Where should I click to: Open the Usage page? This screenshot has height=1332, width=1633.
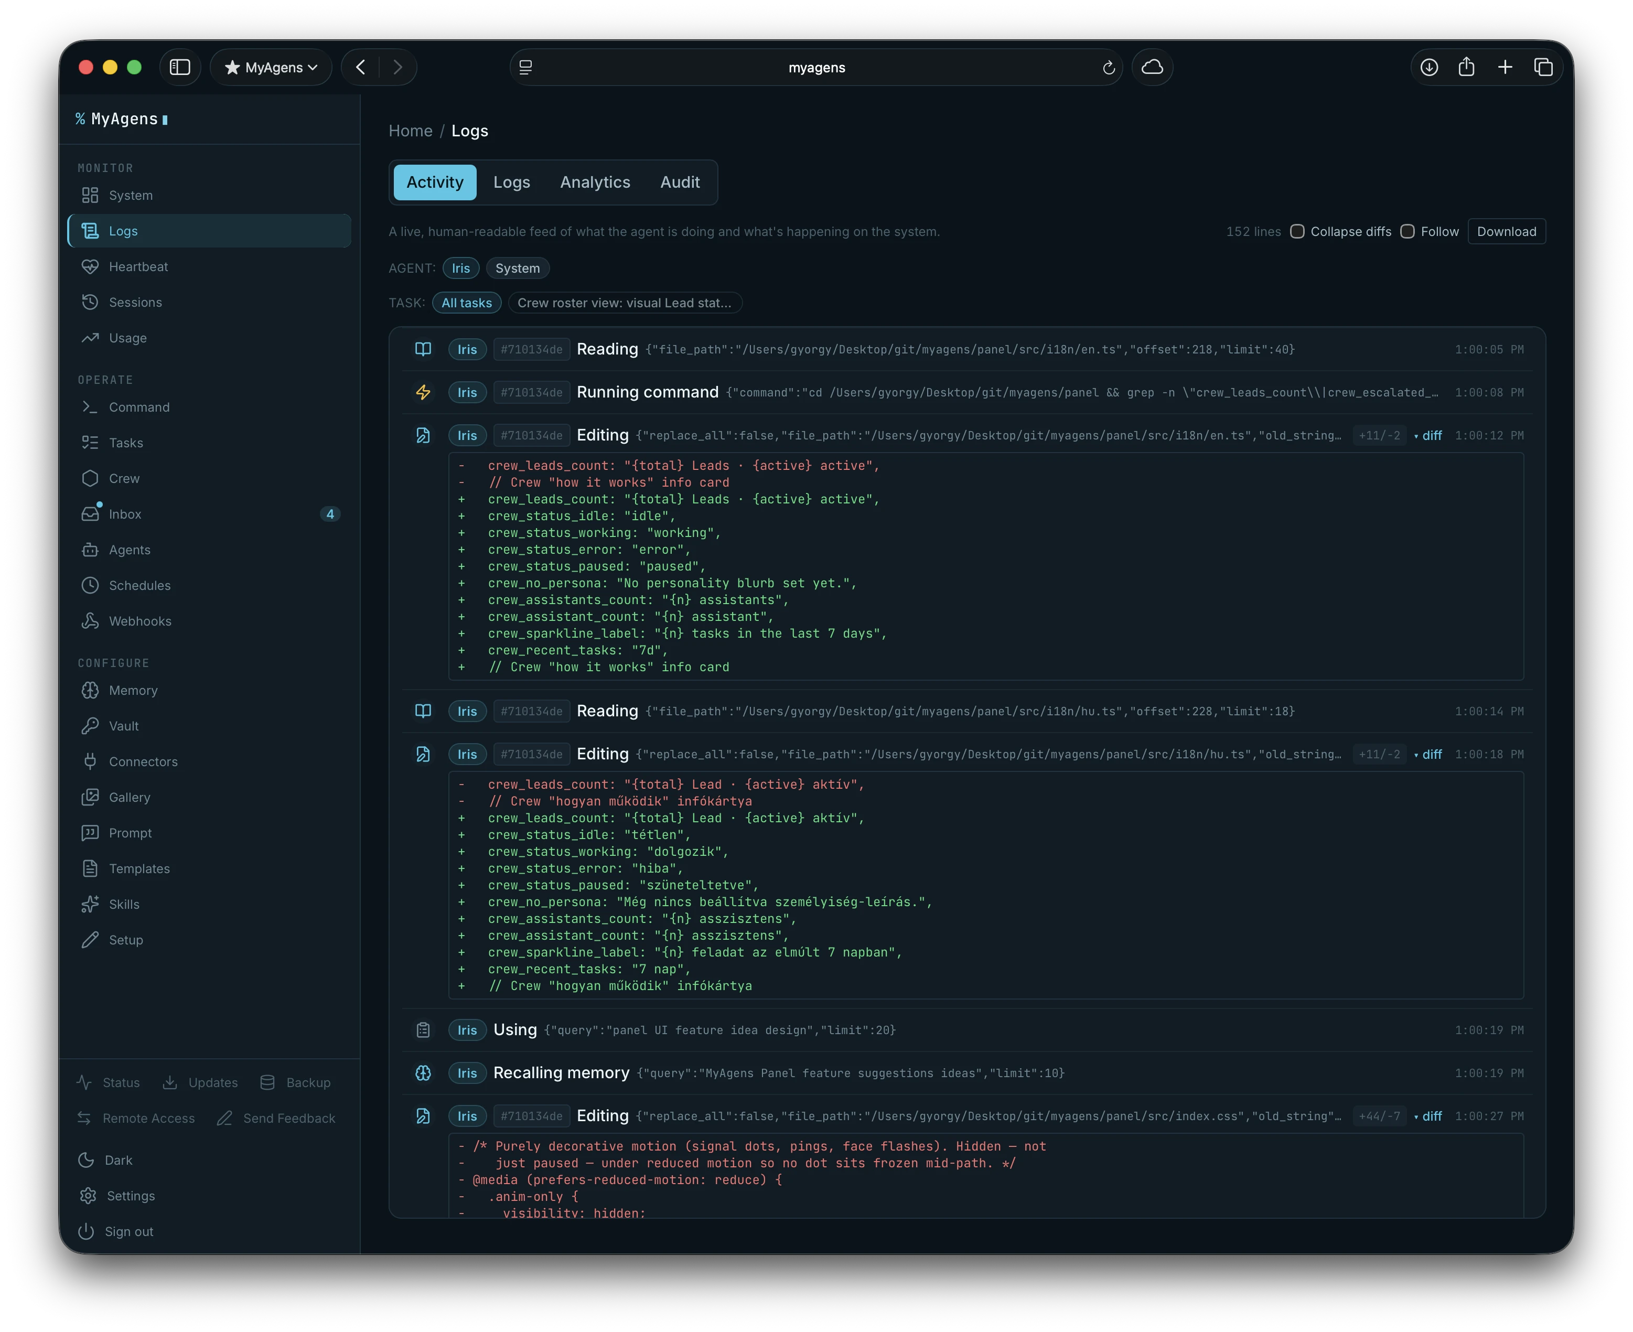click(x=209, y=338)
